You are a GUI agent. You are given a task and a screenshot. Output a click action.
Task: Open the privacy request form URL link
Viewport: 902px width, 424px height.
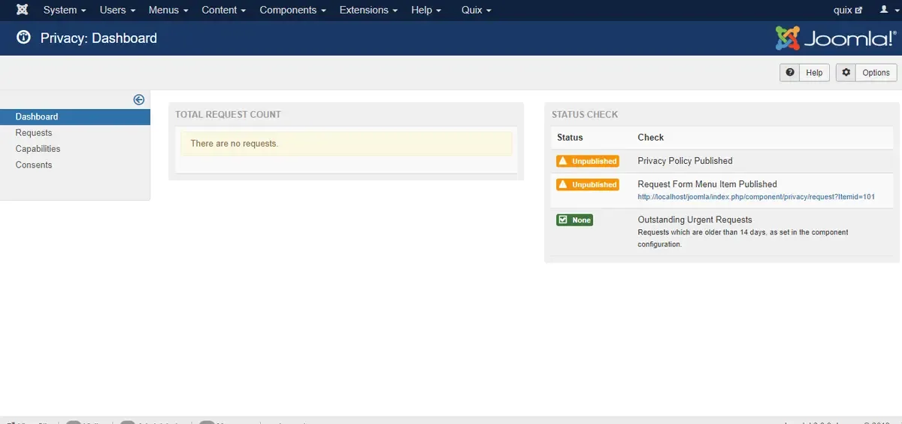click(756, 197)
